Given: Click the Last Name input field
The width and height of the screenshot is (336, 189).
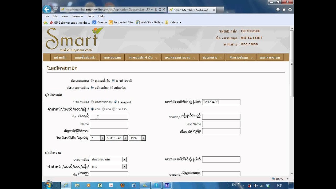Looking at the screenshot, I should [221, 124].
